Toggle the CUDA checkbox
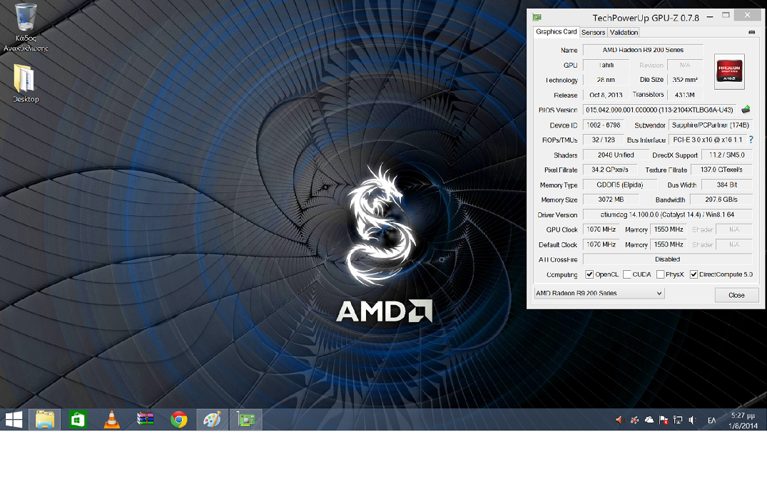The width and height of the screenshot is (767, 481). click(626, 274)
